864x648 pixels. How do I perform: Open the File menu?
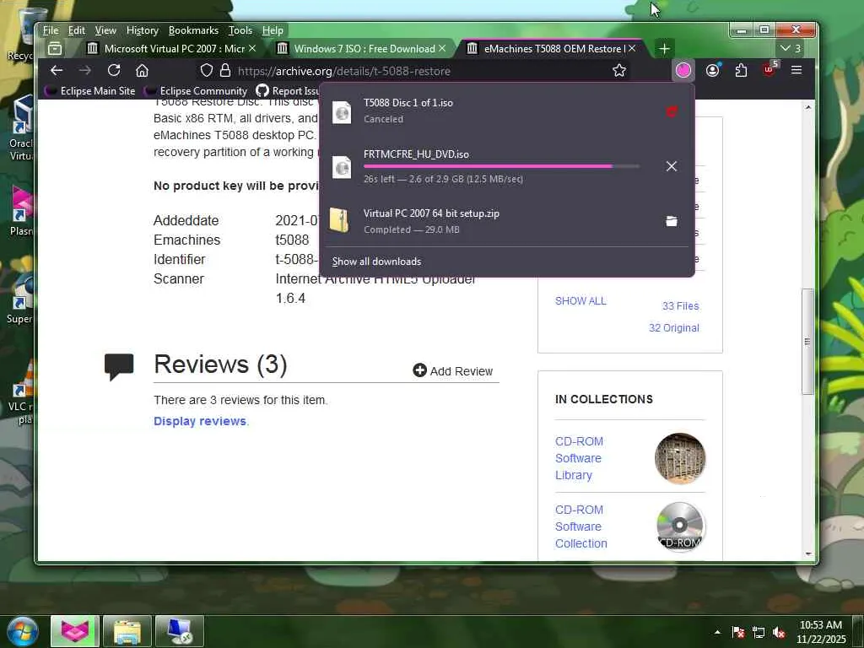point(51,30)
